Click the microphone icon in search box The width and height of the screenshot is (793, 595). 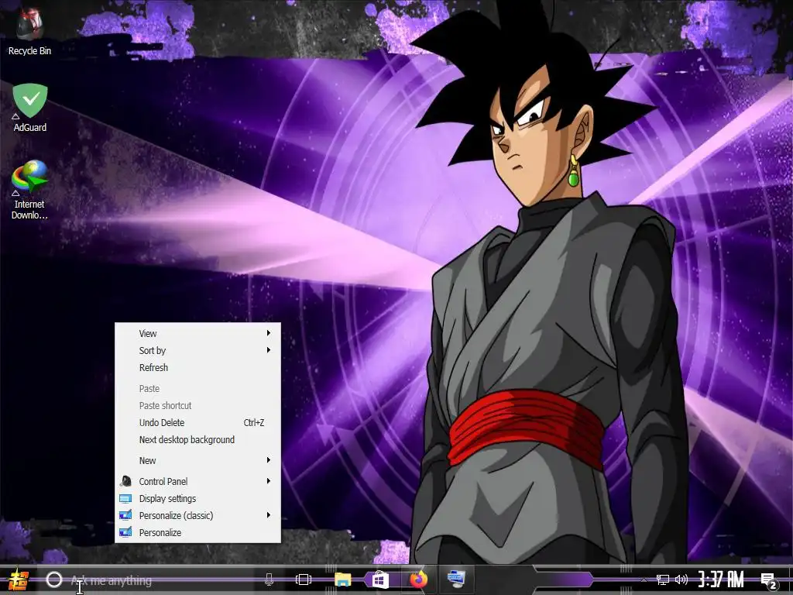pyautogui.click(x=269, y=580)
